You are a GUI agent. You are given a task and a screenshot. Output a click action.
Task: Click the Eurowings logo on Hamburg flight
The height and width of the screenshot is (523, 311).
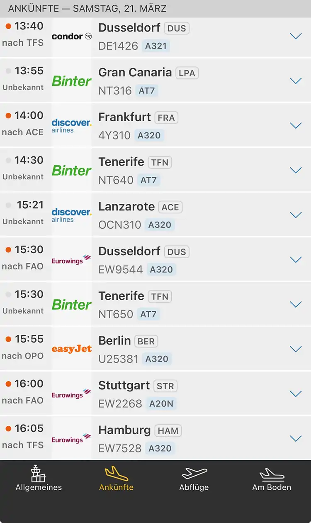click(x=72, y=438)
